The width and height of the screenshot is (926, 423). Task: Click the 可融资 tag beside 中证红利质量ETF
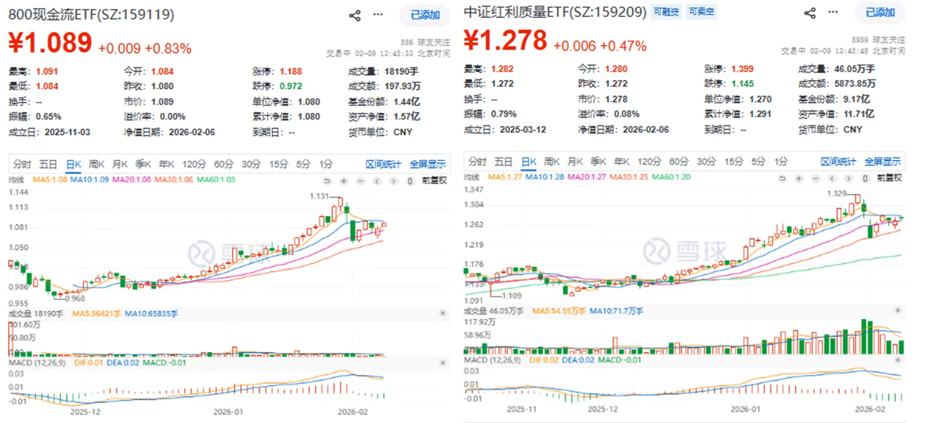click(x=666, y=12)
